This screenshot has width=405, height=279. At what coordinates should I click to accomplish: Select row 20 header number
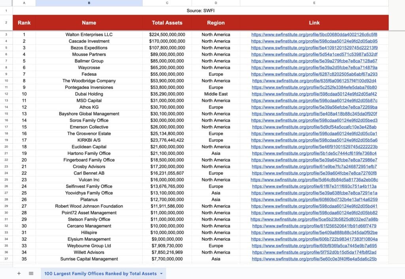(x=6, y=147)
